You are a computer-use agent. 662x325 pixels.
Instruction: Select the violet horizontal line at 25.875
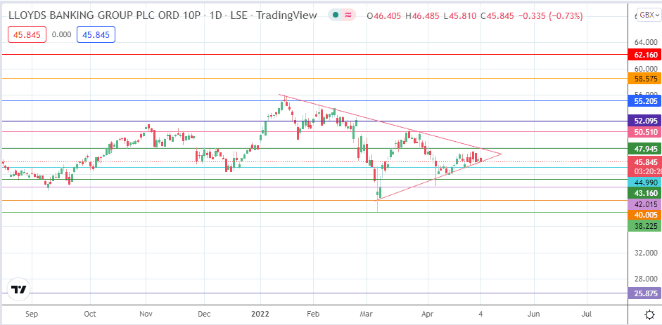[314, 293]
